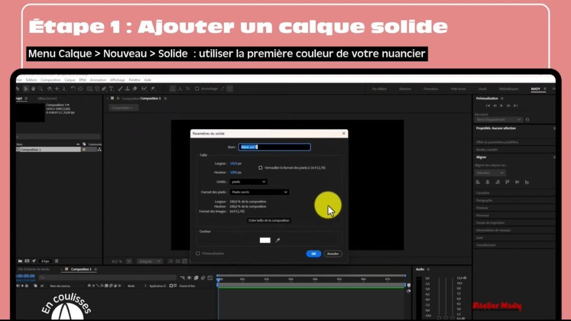Click the Nom text field
The width and height of the screenshot is (571, 321).
click(x=274, y=147)
